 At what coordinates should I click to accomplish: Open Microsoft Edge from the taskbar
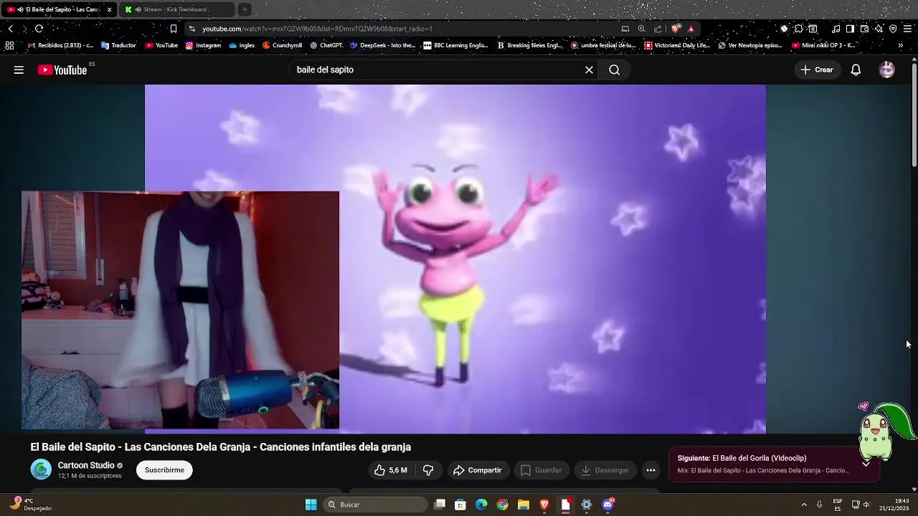pos(481,505)
